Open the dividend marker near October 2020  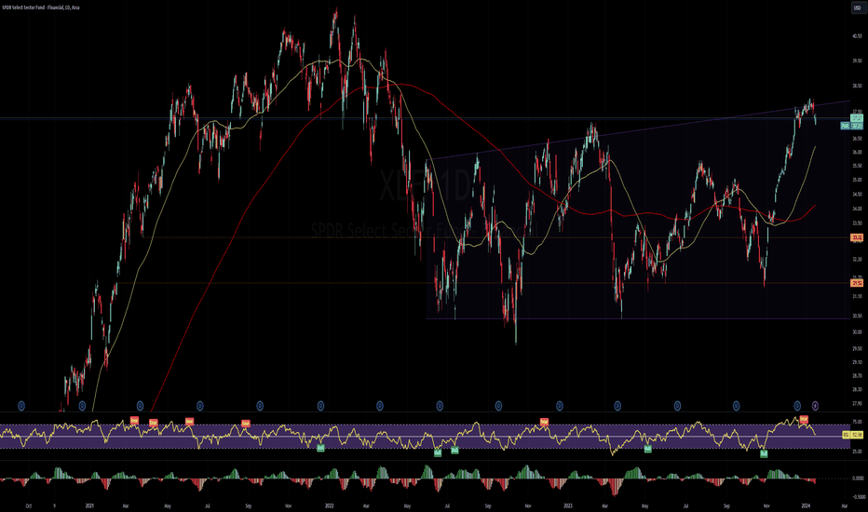[x=21, y=406]
